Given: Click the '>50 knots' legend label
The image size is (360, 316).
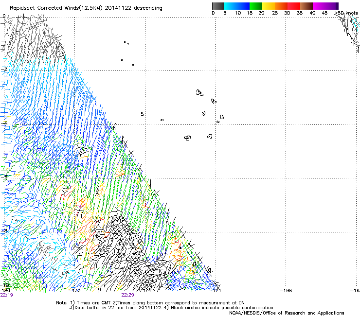Looking at the screenshot, I should coord(346,13).
